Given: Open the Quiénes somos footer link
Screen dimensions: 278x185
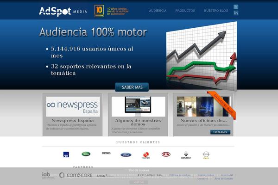Looking at the screenshot, I should click(x=206, y=175).
